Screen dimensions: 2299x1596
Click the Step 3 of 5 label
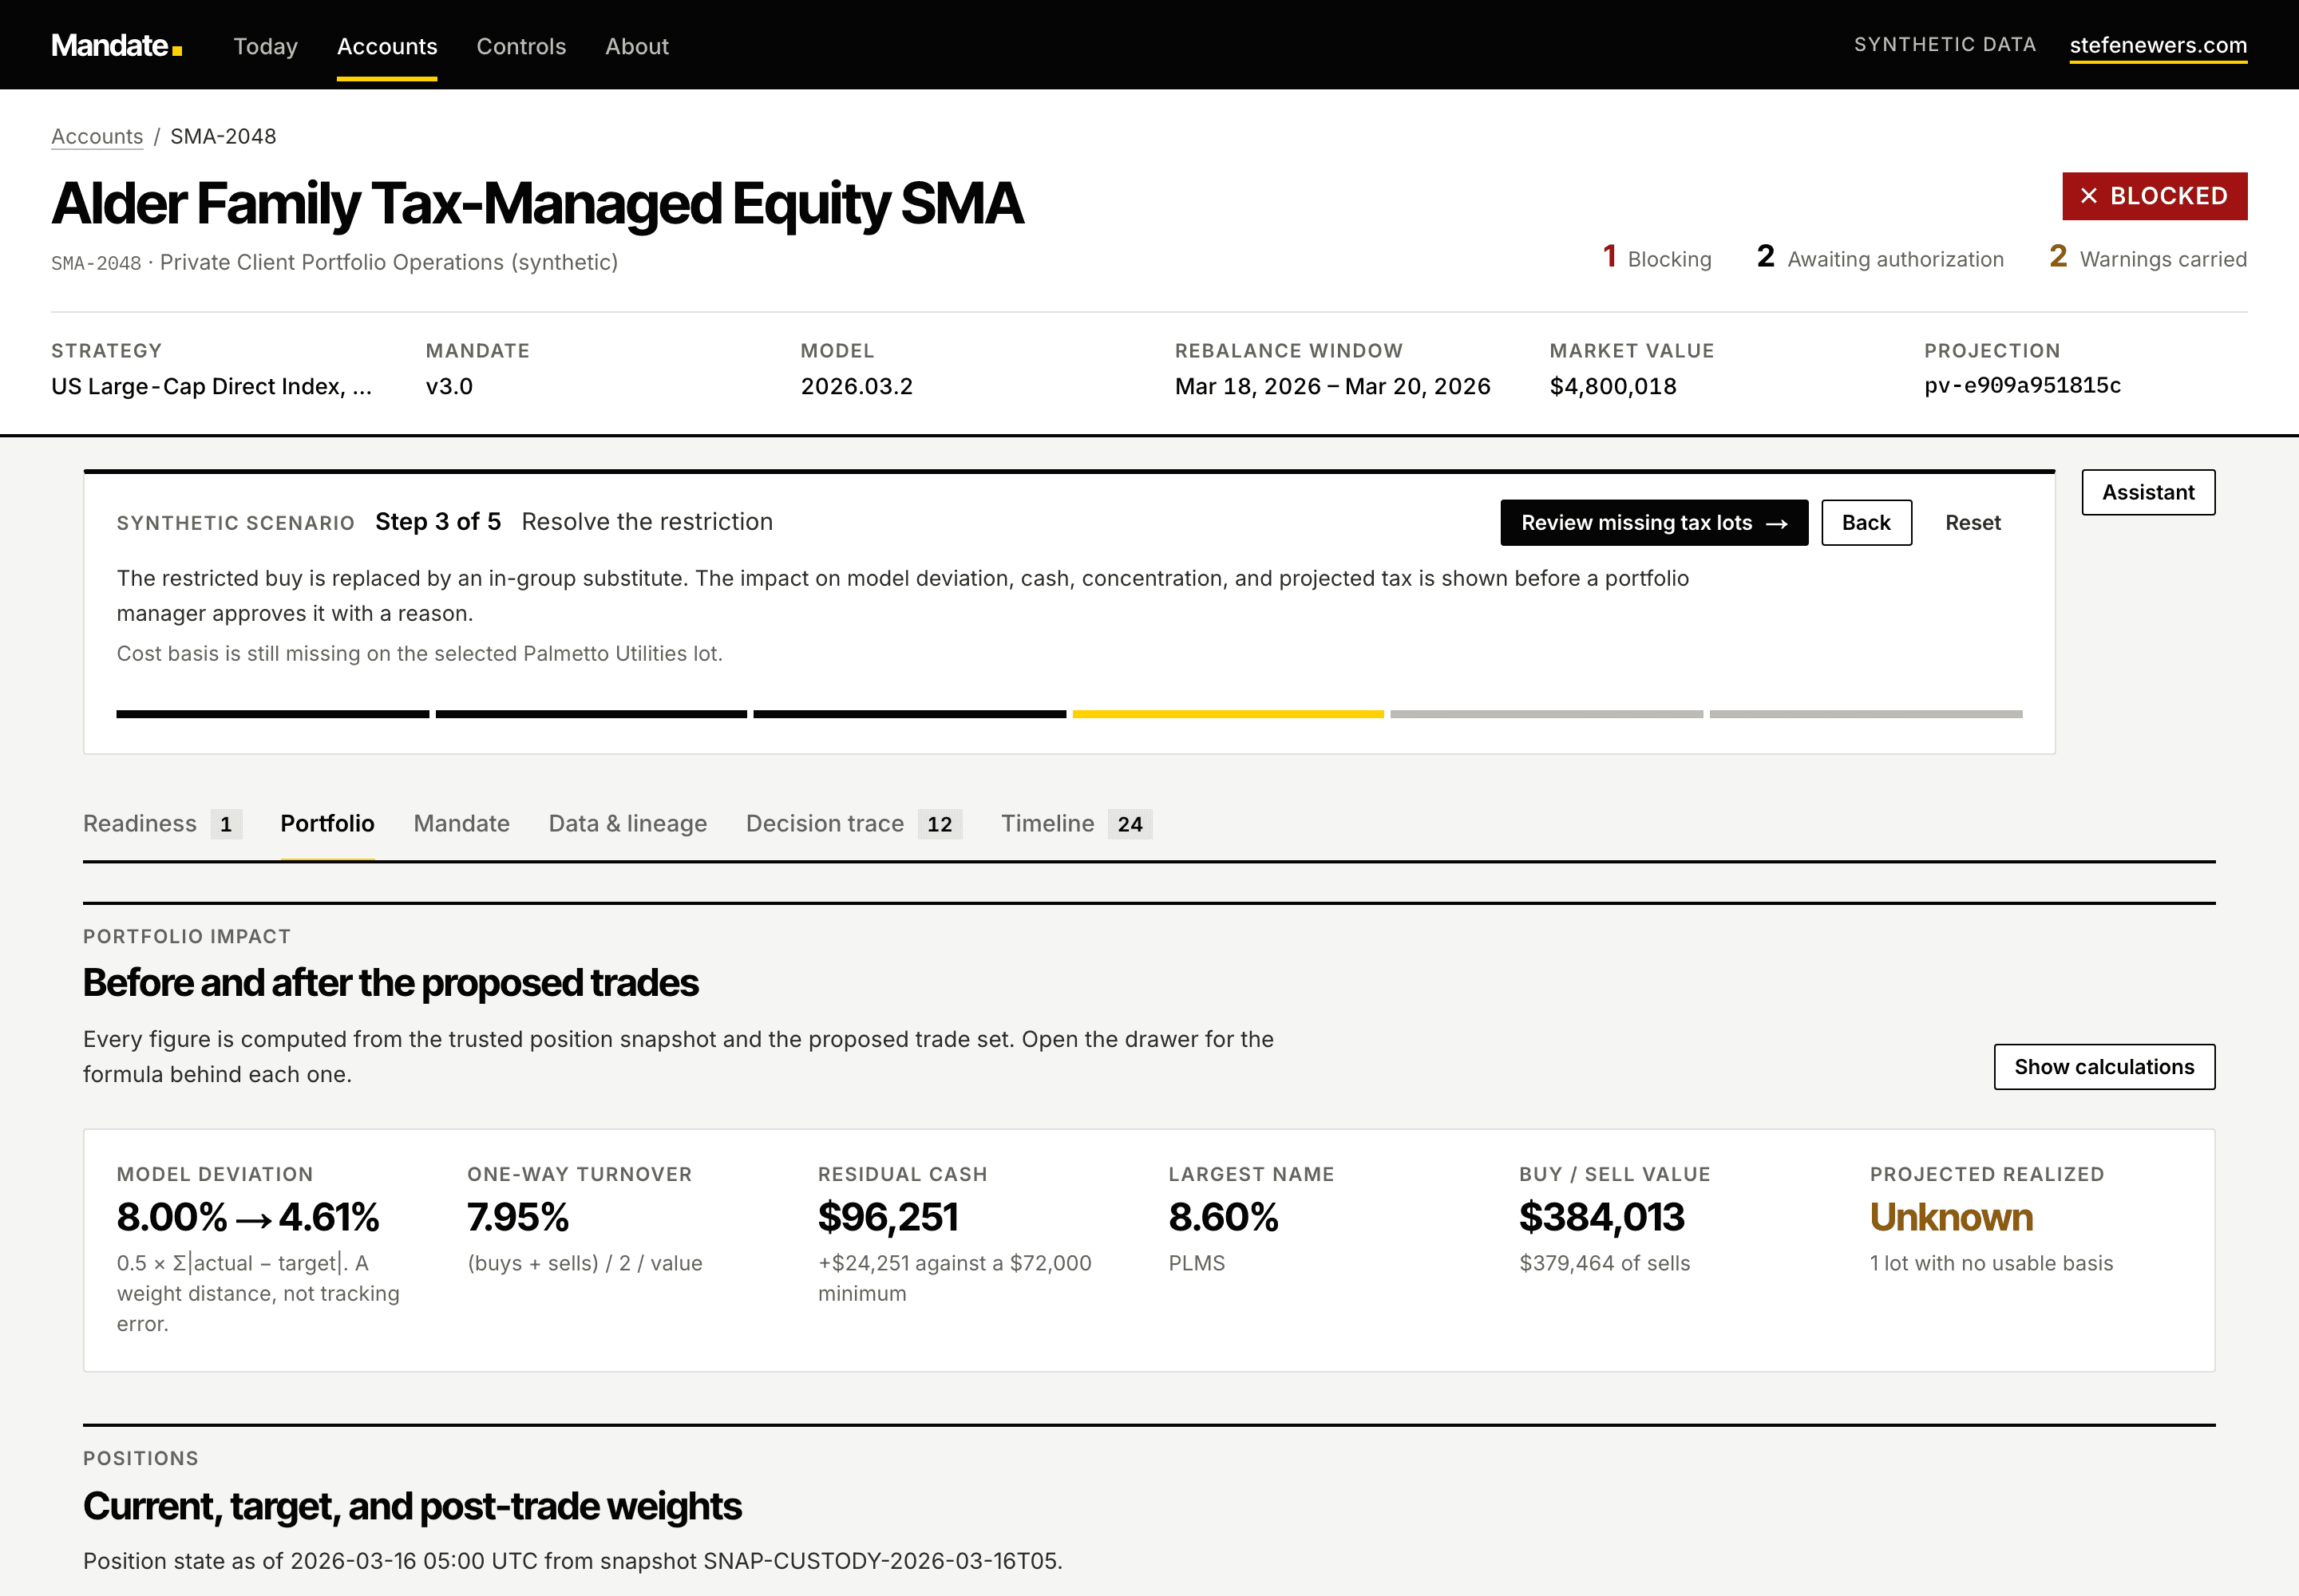coord(438,521)
